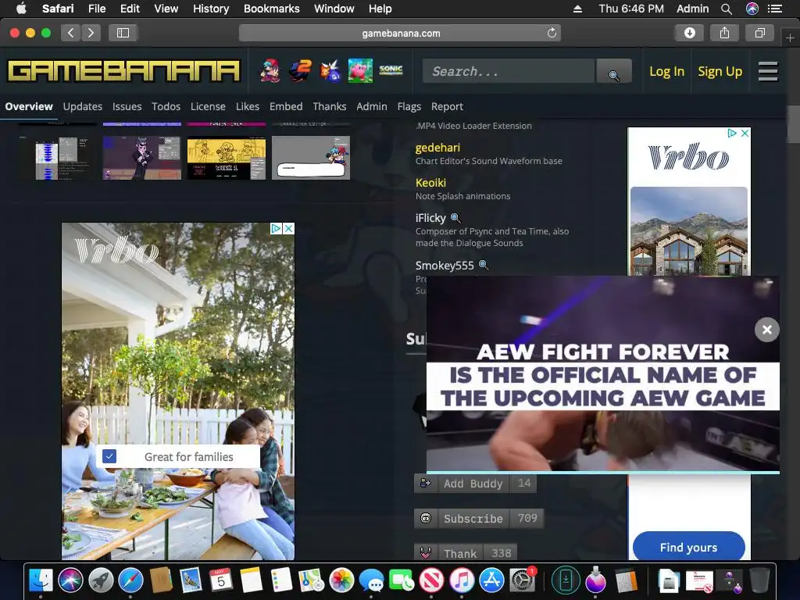The image size is (800, 600).
Task: Open gedehari's profile link
Action: (437, 148)
